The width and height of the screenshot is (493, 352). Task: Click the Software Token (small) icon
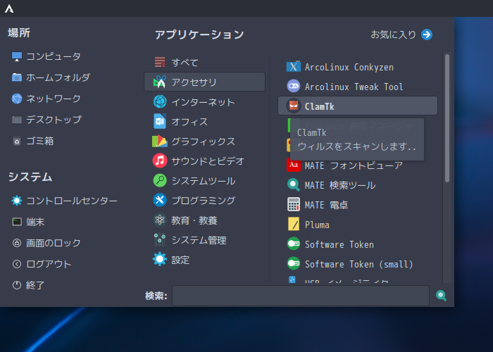[x=294, y=263]
